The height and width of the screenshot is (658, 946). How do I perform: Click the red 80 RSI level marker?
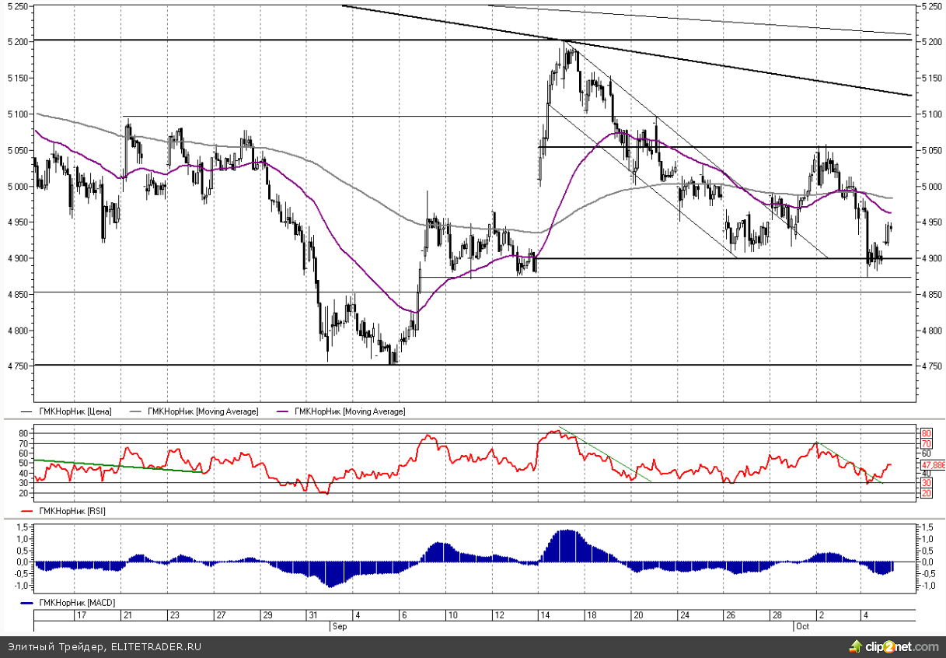[x=926, y=433]
